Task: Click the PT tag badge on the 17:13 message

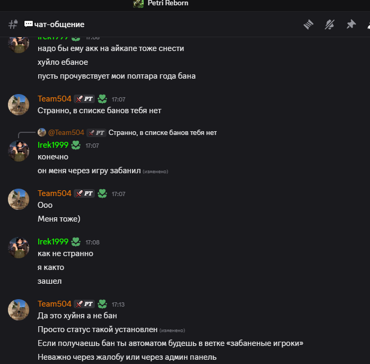Action: tap(84, 304)
